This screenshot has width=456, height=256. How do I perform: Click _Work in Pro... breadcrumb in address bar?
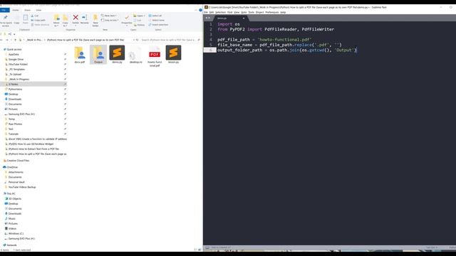34,40
